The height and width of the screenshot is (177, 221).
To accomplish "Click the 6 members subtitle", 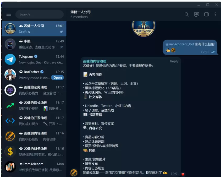I will click(x=79, y=17).
